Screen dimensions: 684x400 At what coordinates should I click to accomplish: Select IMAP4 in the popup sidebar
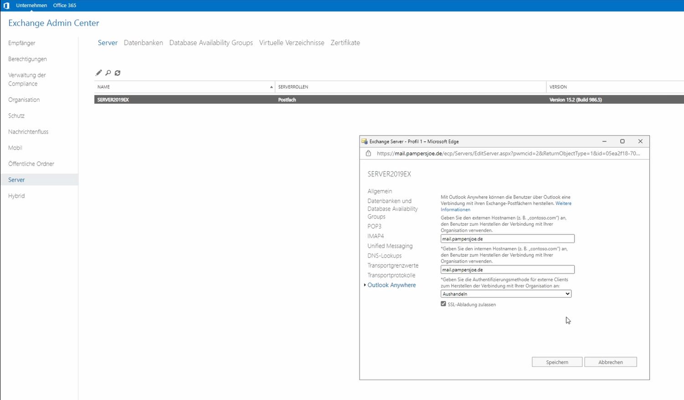pyautogui.click(x=376, y=236)
